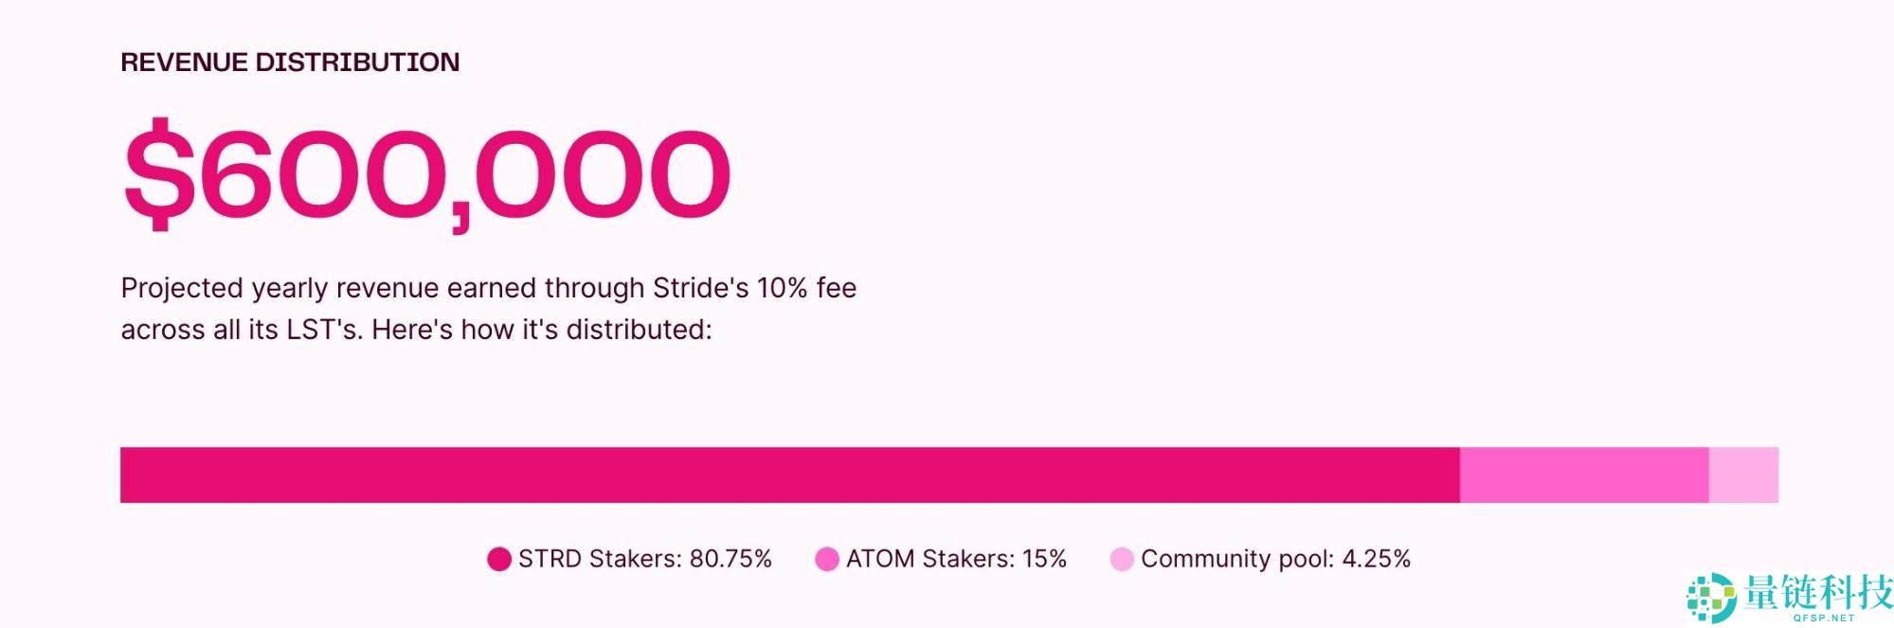Open the QFSP.NET watermark link
The image size is (1894, 628).
click(1824, 619)
